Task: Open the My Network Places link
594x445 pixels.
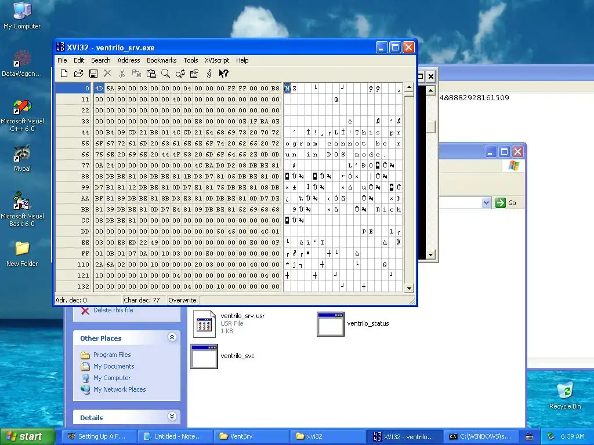Action: [x=119, y=389]
